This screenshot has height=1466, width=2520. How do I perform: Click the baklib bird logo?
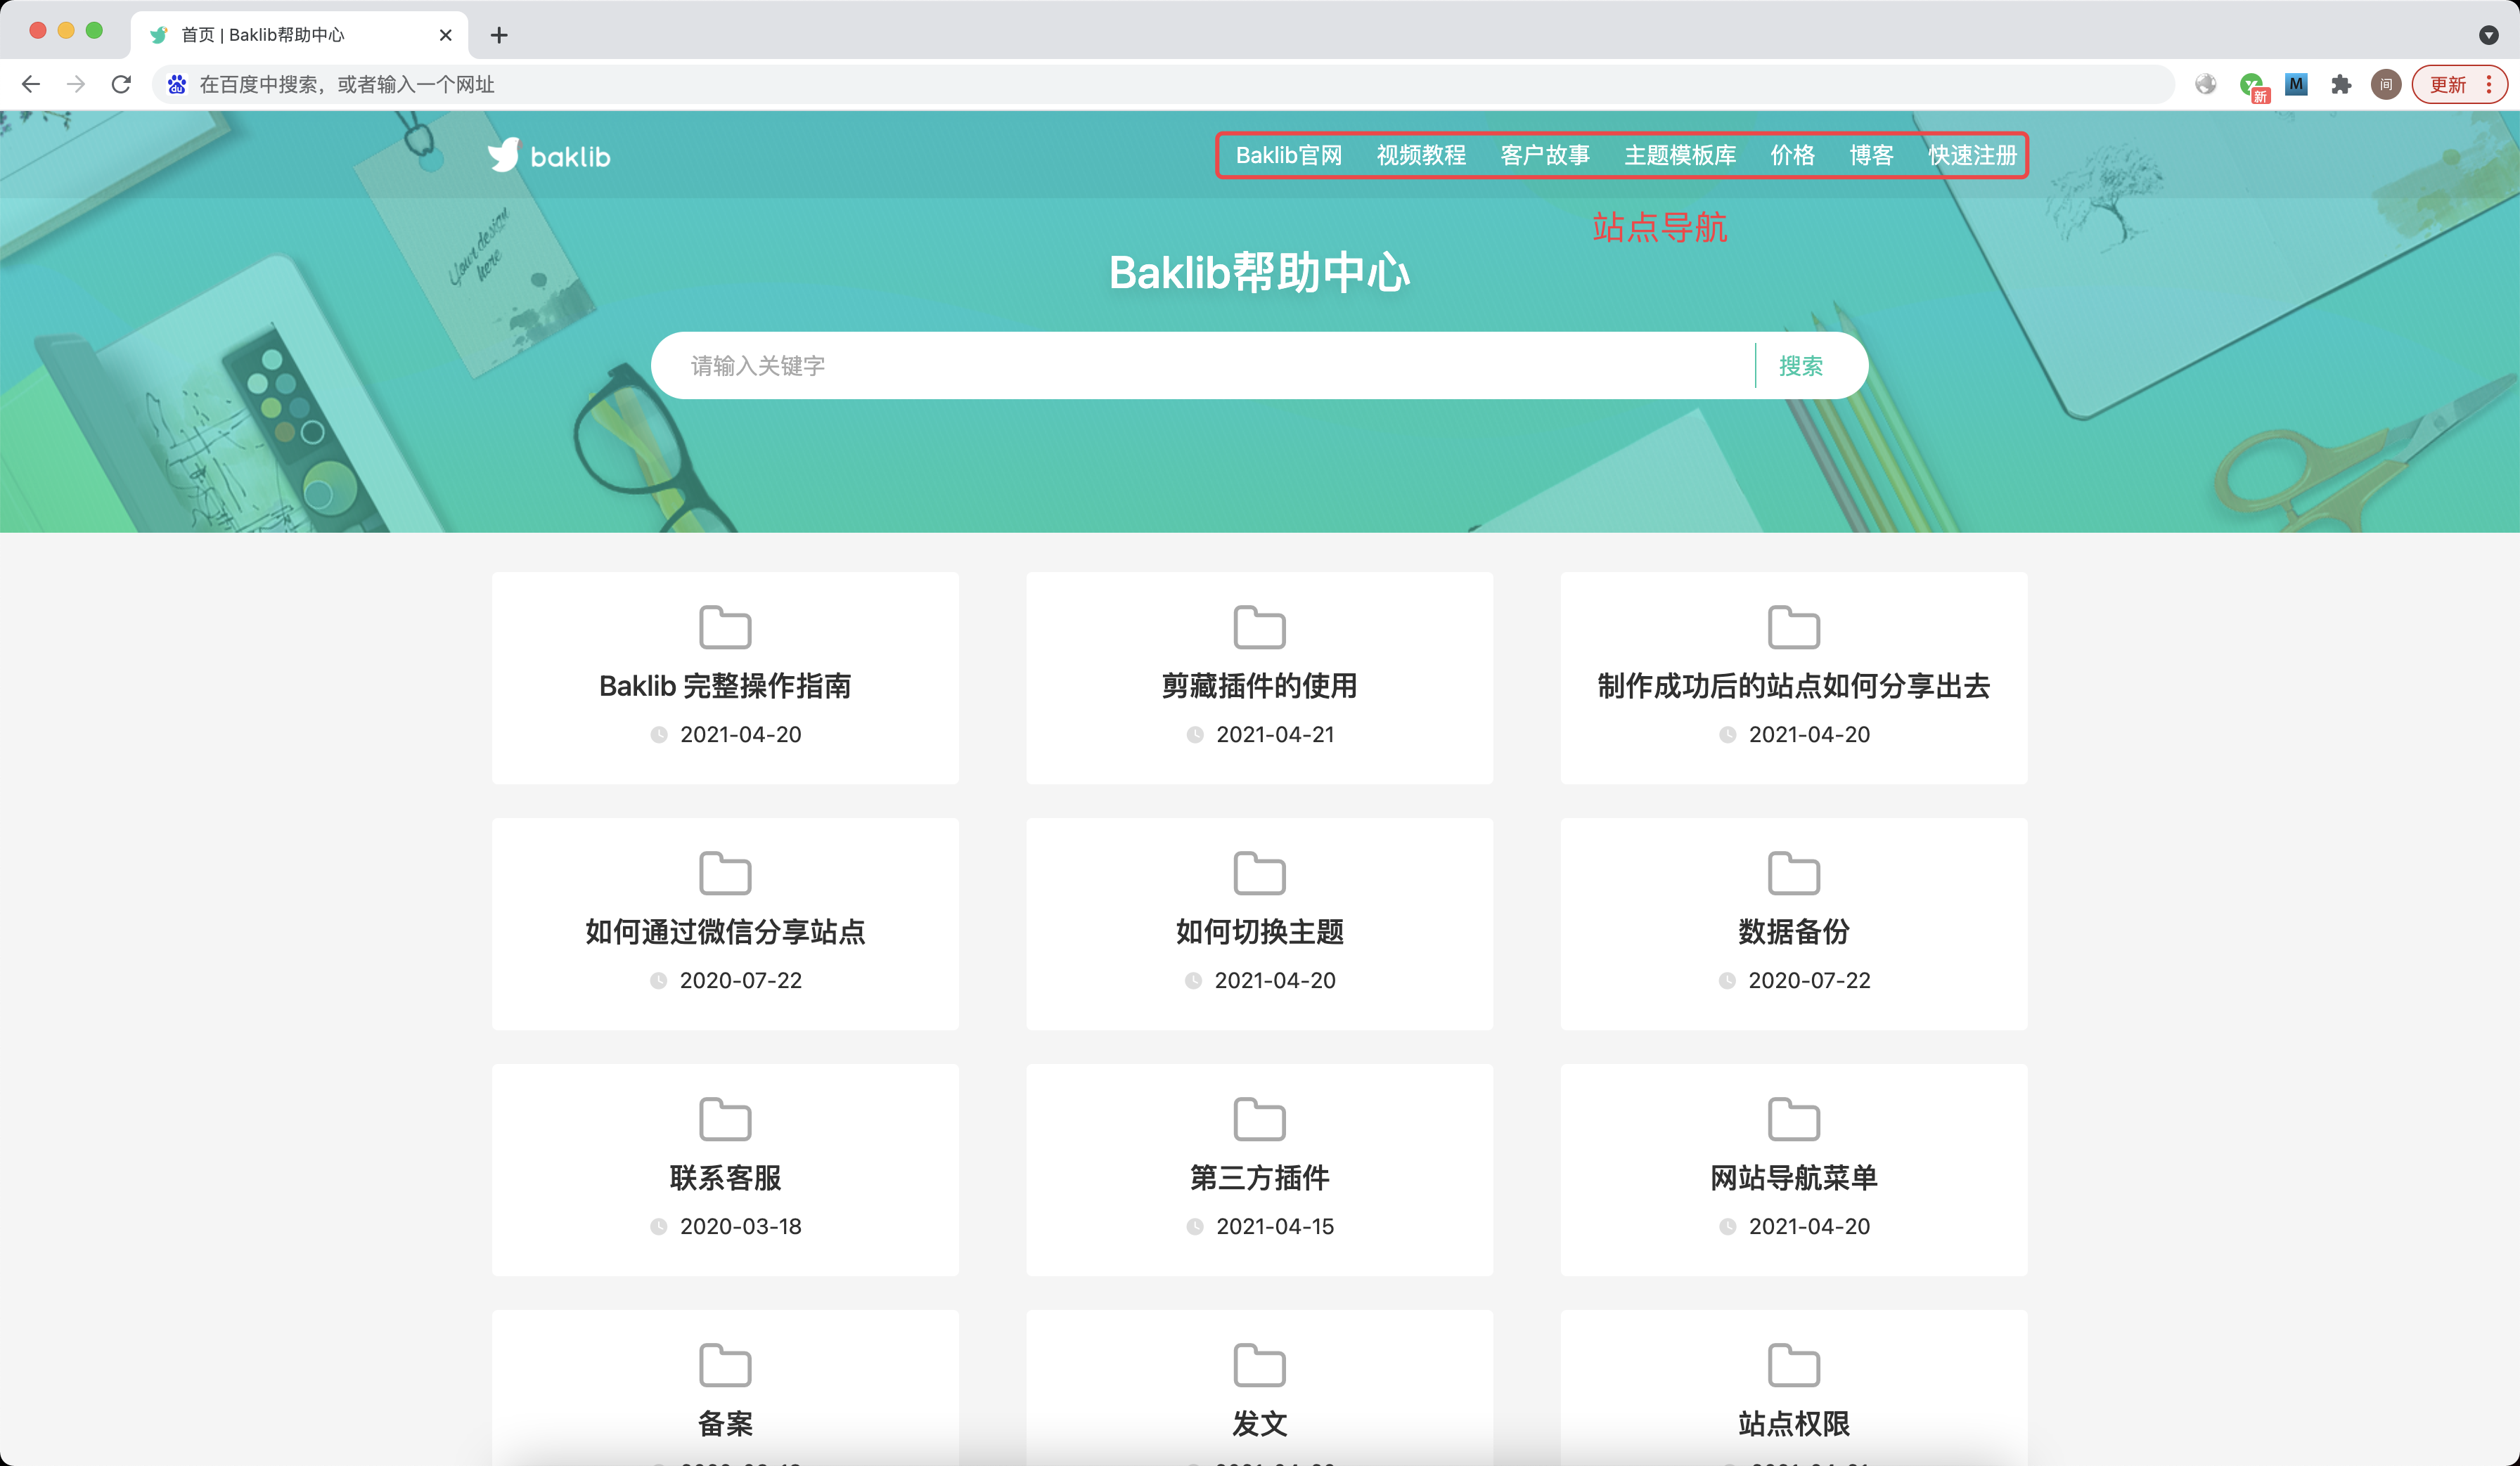[549, 156]
